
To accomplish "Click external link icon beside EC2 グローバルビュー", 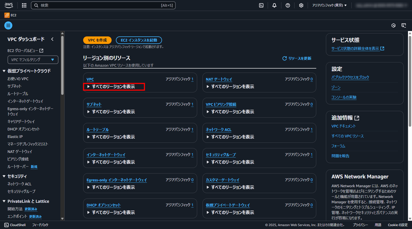I will [41, 51].
